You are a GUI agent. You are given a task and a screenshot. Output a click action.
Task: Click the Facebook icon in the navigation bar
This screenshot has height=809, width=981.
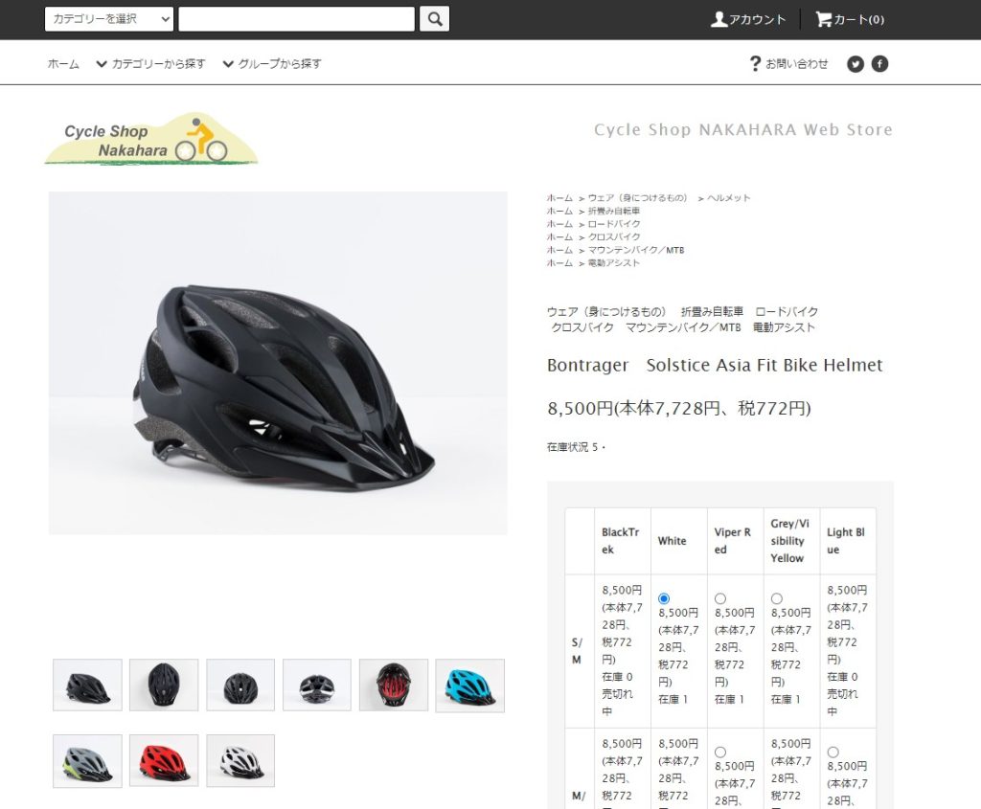pos(879,64)
